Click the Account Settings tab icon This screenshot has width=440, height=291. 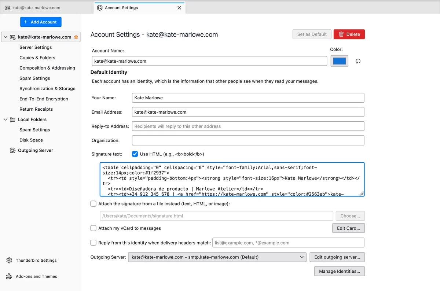coord(100,8)
